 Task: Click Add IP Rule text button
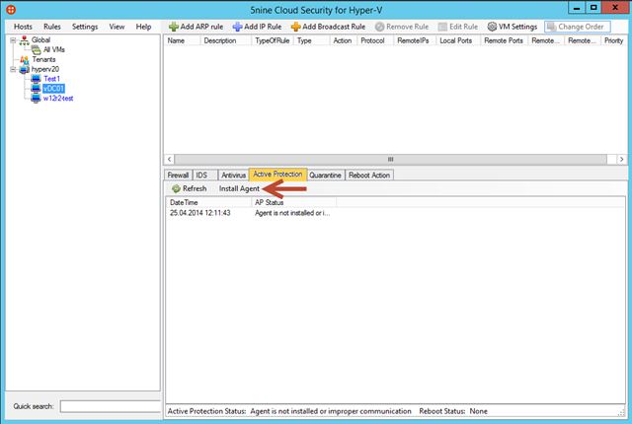[x=263, y=27]
